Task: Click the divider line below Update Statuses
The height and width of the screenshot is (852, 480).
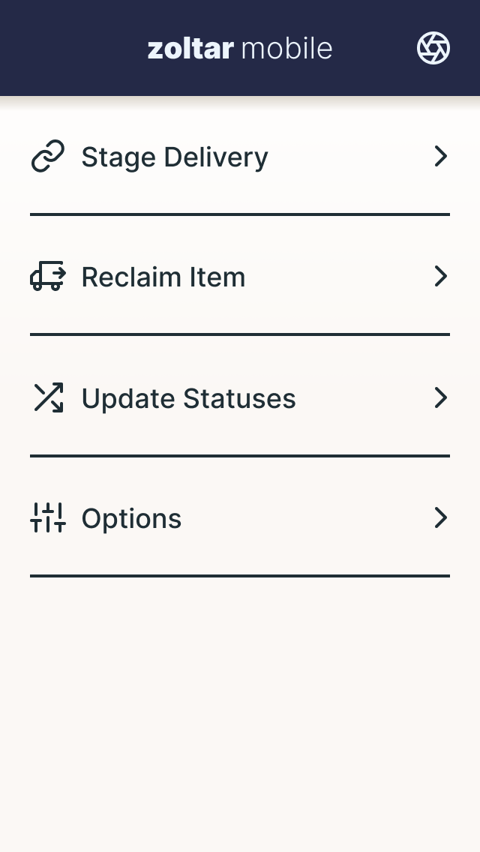Action: click(x=240, y=455)
